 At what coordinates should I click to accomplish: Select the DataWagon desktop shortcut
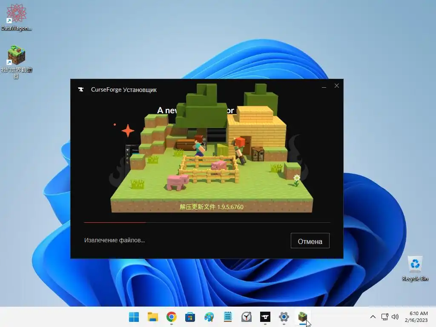click(x=16, y=17)
